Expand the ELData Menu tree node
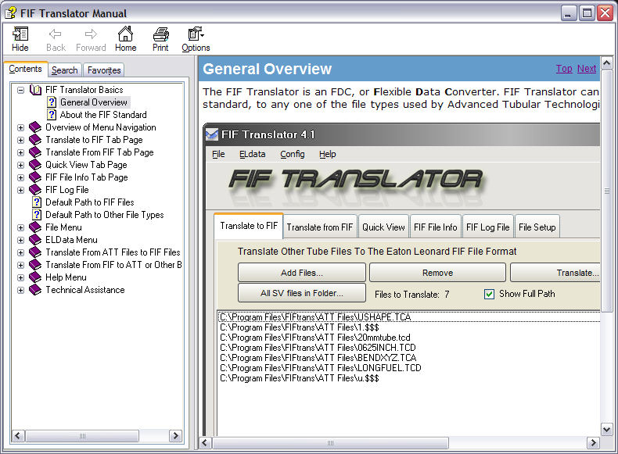This screenshot has height=454, width=618. (x=20, y=240)
